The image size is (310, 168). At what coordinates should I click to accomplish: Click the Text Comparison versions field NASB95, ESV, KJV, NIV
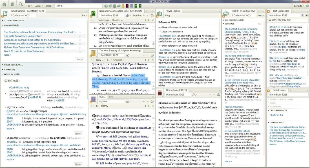[288, 20]
